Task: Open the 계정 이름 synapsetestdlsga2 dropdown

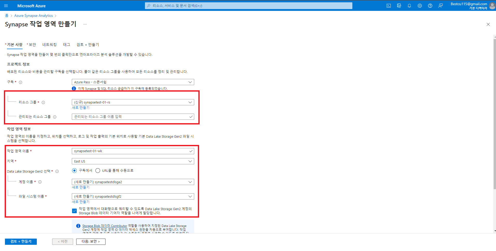Action: 133,182
